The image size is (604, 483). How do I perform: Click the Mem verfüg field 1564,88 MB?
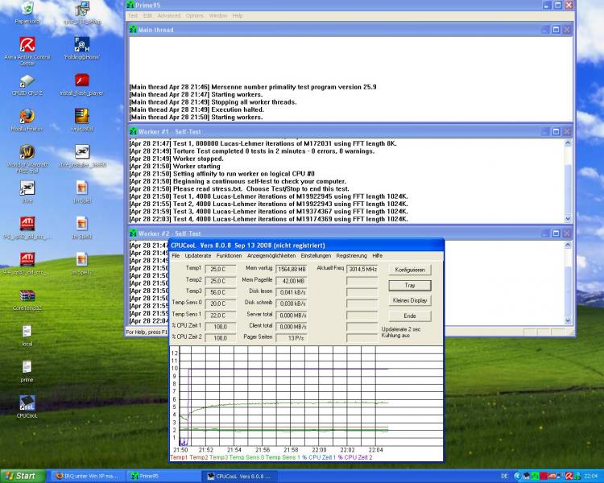(x=292, y=269)
